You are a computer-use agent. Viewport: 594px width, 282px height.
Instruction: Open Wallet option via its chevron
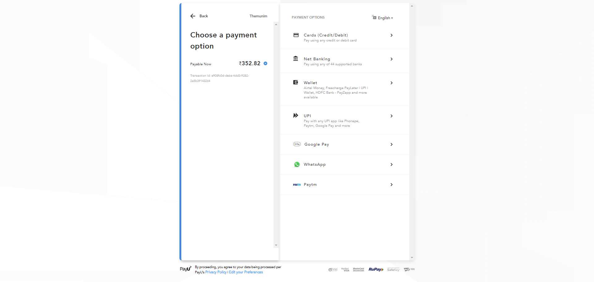tap(392, 83)
